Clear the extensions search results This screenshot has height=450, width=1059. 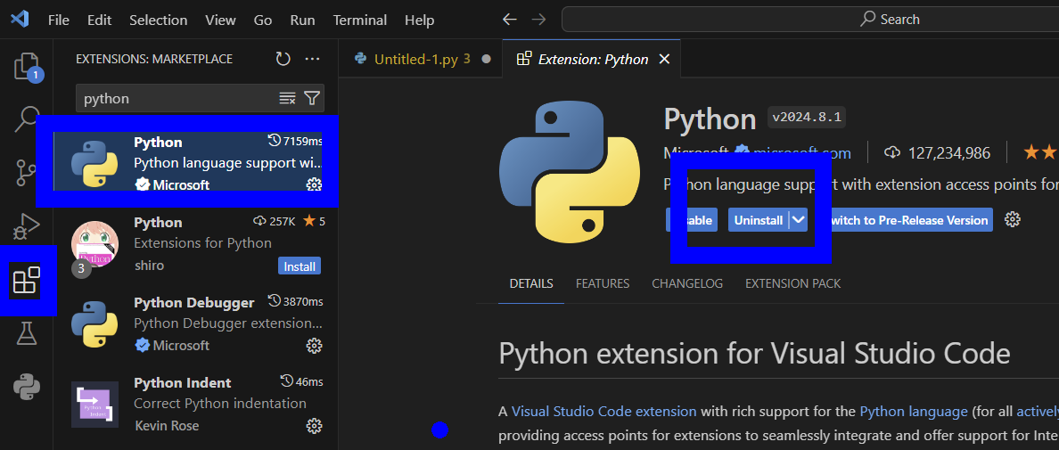click(x=288, y=99)
